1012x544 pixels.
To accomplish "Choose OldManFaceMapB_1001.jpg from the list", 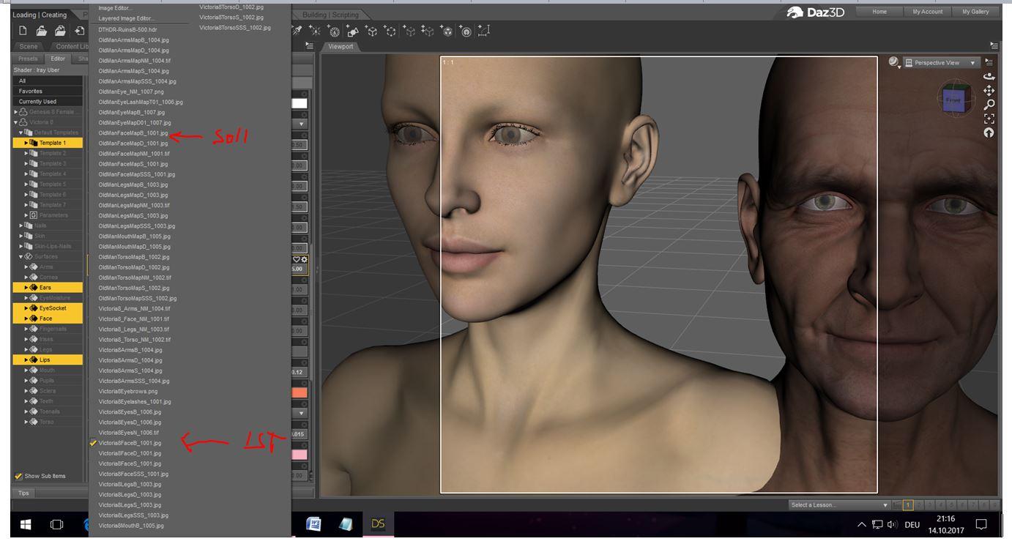I will [x=133, y=133].
